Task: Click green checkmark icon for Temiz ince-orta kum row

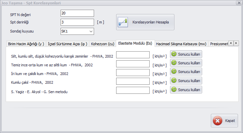Action: click(x=174, y=63)
